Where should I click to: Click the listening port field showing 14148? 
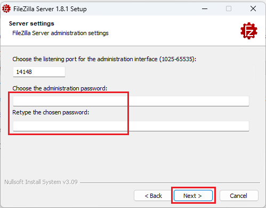click(39, 72)
